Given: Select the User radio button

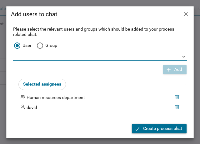Looking at the screenshot, I should (17, 46).
